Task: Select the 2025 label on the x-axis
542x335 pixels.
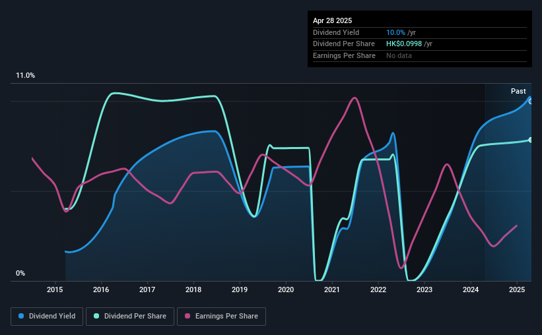Action: [x=517, y=289]
